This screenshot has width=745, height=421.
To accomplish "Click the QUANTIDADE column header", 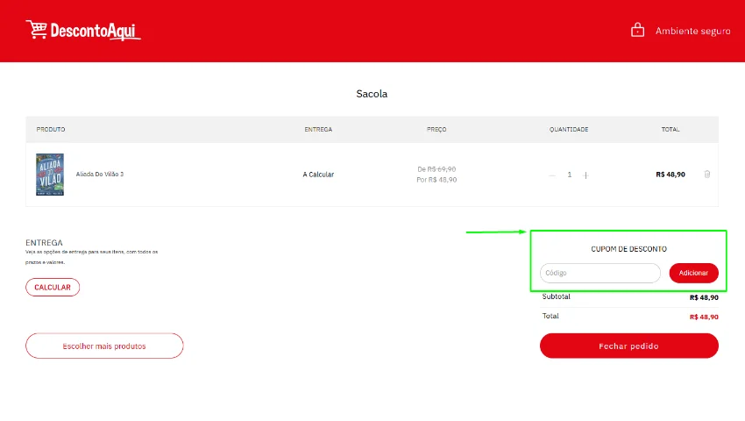I will (x=569, y=130).
